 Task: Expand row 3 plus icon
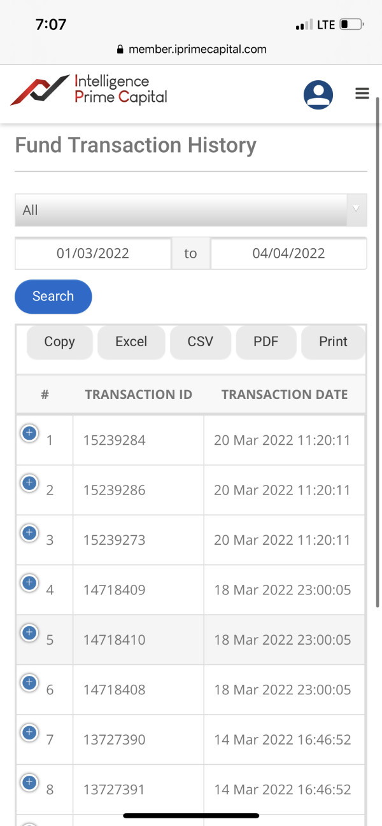coord(29,533)
